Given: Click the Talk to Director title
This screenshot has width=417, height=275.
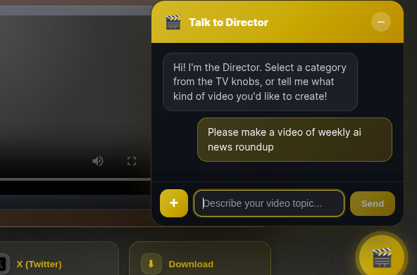Looking at the screenshot, I should click(228, 23).
